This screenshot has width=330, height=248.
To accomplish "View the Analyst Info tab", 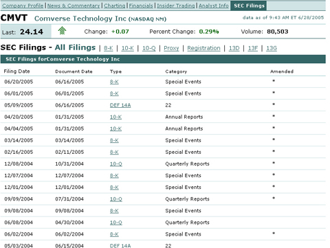I will tap(214, 5).
